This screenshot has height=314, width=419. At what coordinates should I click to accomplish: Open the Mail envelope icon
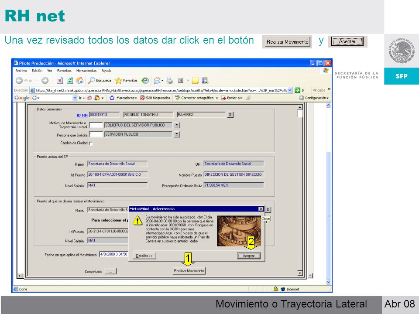(x=157, y=80)
